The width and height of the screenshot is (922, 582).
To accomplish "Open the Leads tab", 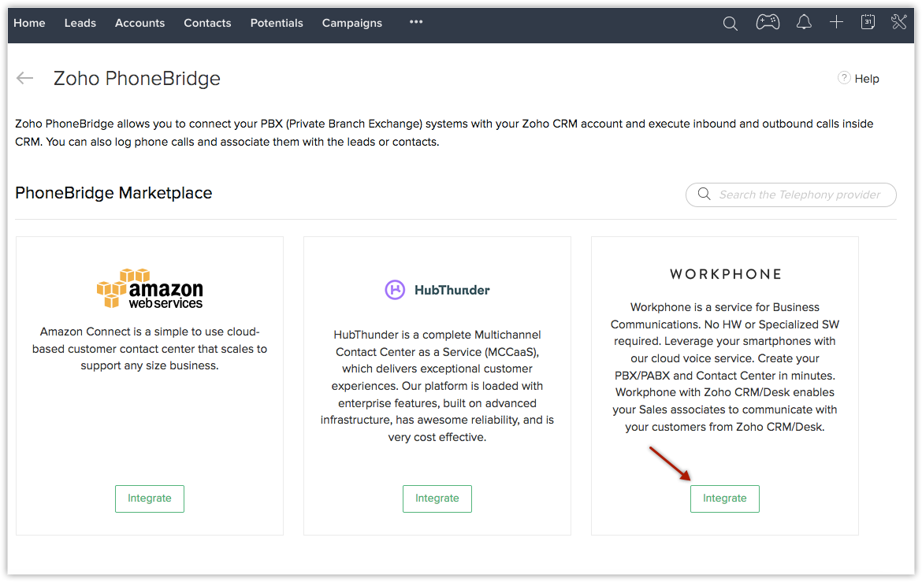I will (x=80, y=23).
